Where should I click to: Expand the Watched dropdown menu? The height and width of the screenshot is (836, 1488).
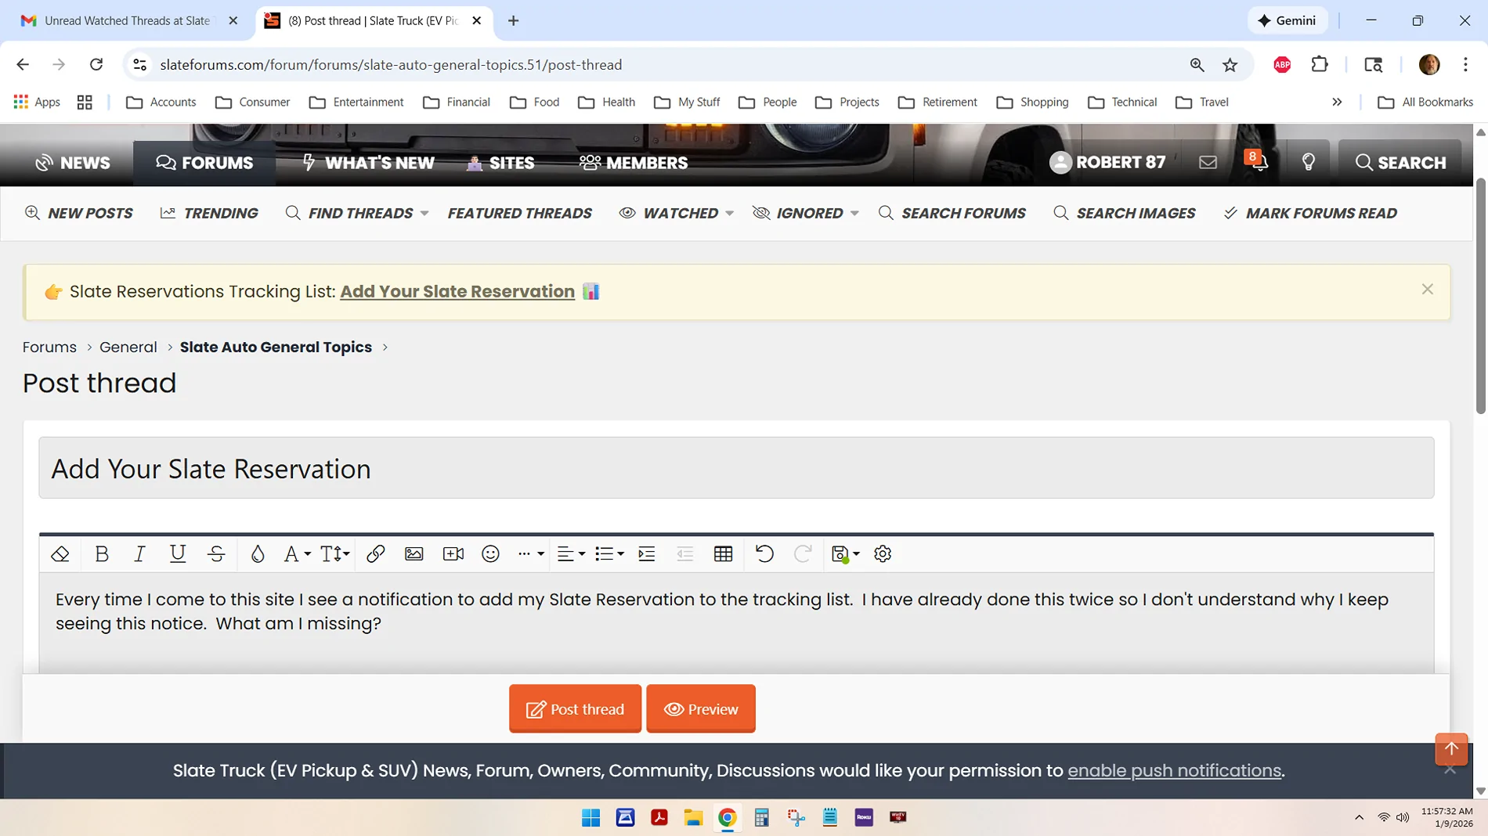tap(729, 214)
